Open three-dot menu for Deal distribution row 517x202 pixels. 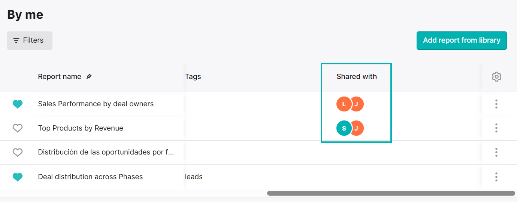point(496,177)
